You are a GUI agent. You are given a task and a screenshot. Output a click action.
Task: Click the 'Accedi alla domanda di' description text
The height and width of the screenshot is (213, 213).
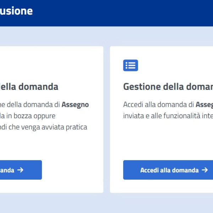click(158, 105)
